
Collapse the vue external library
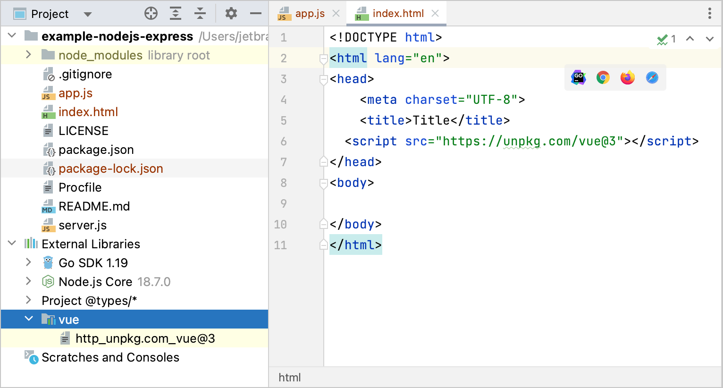point(29,319)
